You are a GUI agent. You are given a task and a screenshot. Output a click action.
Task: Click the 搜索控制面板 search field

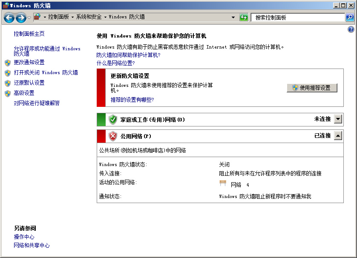(x=297, y=17)
